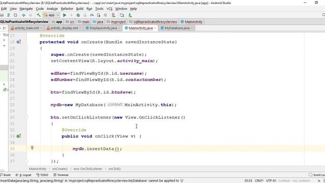The height and width of the screenshot is (183, 325).
Task: Close the activity_main.xml tab
Action: (41, 28)
